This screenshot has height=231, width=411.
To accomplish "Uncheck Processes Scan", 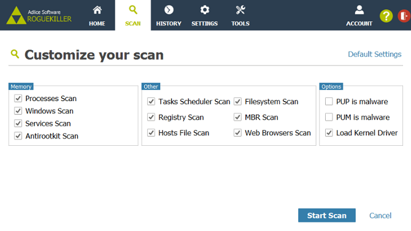I will coord(18,99).
